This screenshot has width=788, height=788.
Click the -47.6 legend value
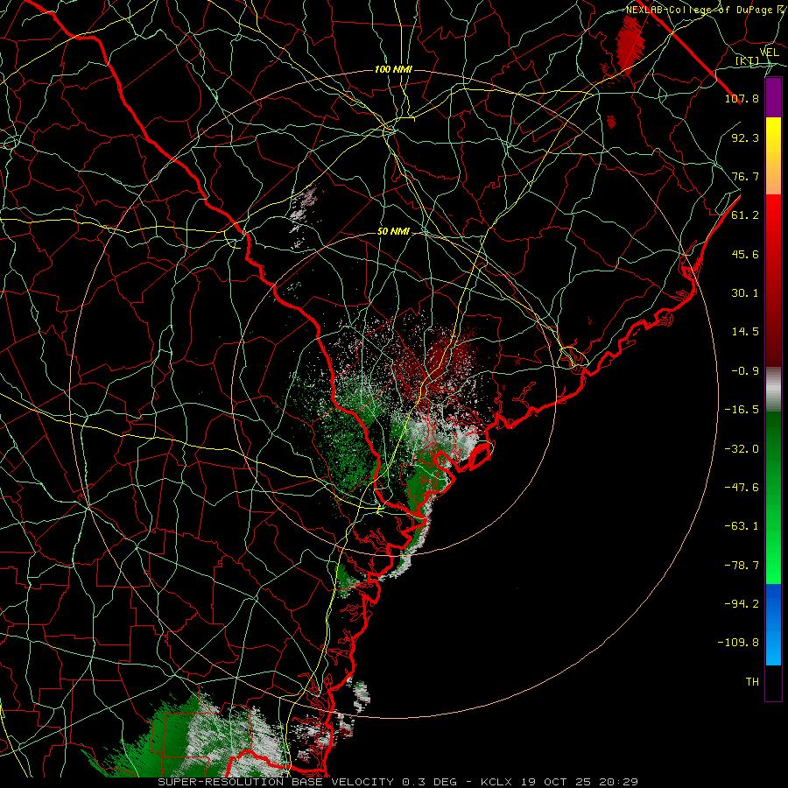[x=742, y=488]
